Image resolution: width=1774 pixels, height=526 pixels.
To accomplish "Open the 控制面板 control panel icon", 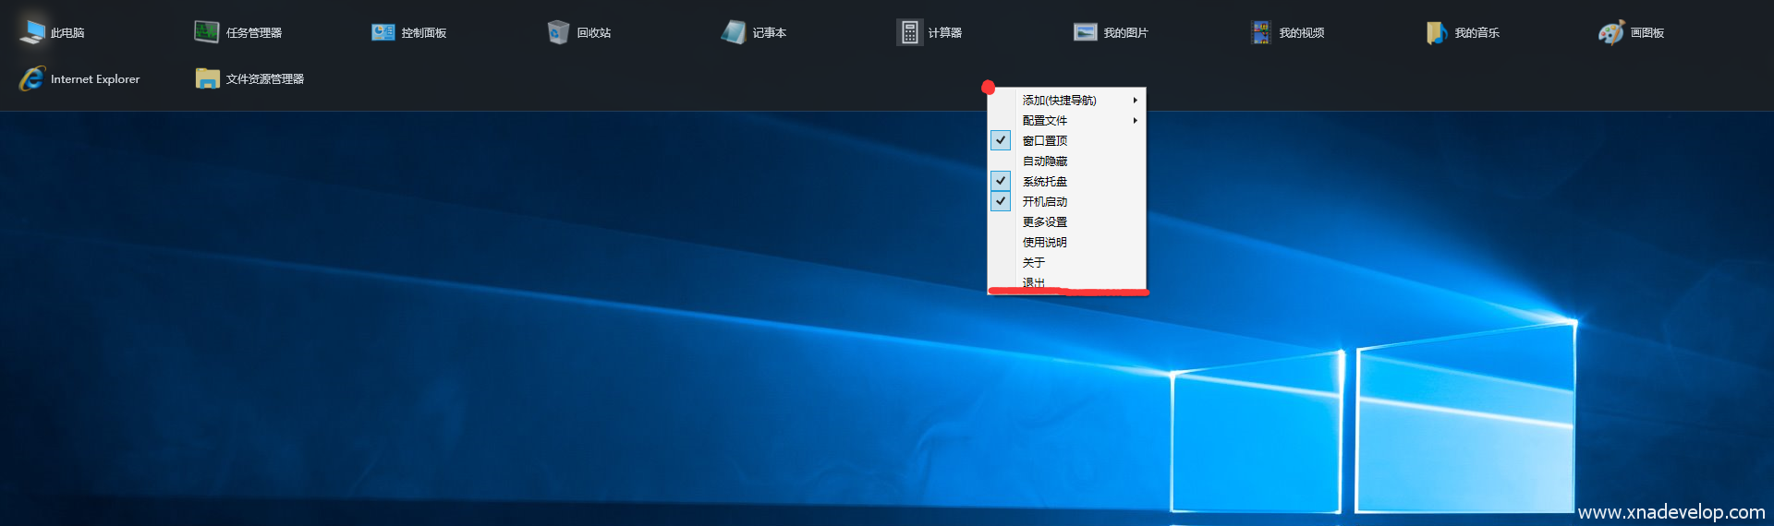I will (383, 32).
